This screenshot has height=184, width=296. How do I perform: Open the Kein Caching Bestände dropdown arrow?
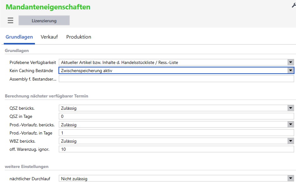291,71
